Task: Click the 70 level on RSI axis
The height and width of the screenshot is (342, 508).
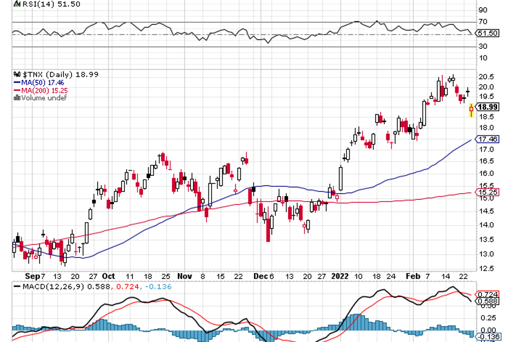Action: click(x=482, y=22)
